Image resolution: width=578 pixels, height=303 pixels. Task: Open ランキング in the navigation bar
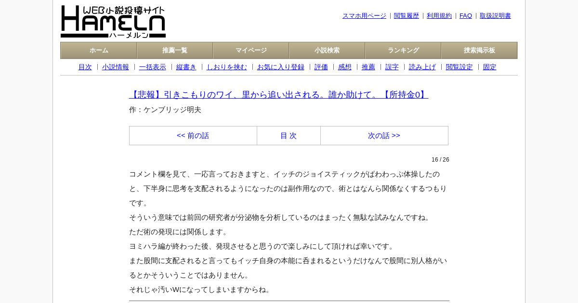(403, 50)
